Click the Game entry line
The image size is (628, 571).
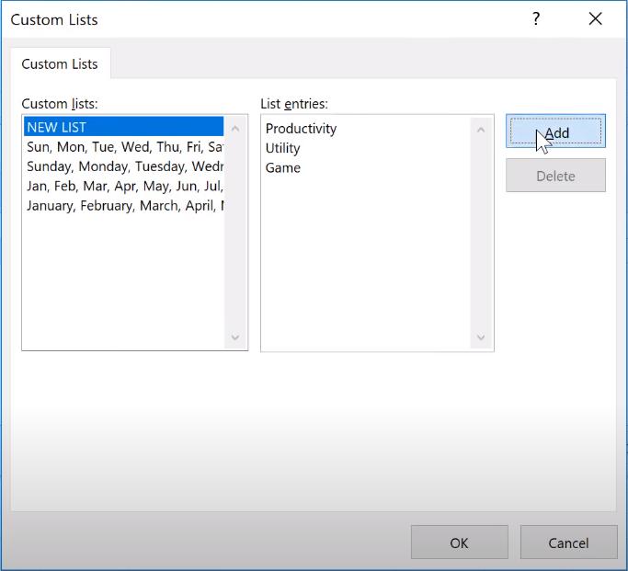coord(282,167)
